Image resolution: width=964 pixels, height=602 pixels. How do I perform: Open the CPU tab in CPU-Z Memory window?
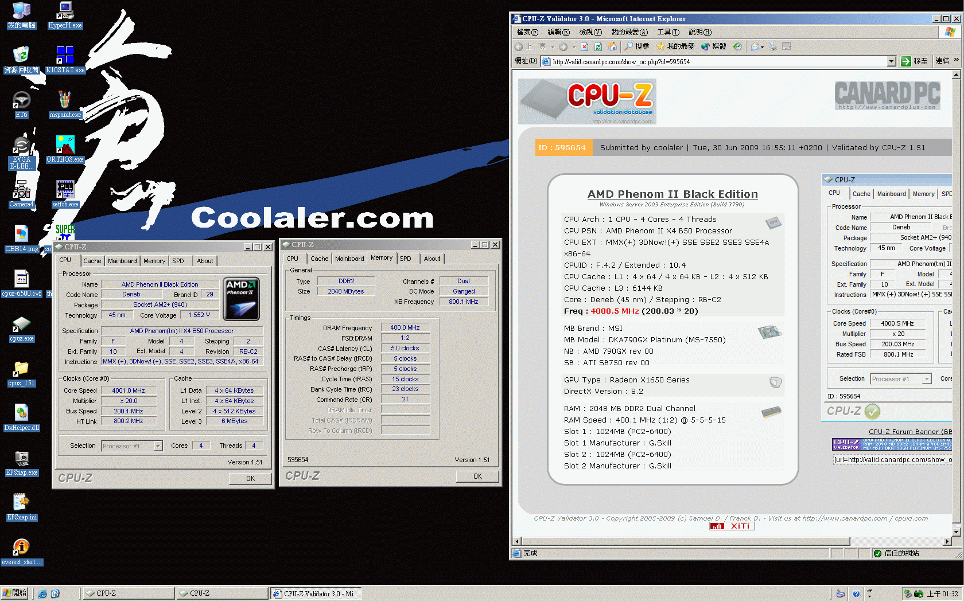[293, 259]
